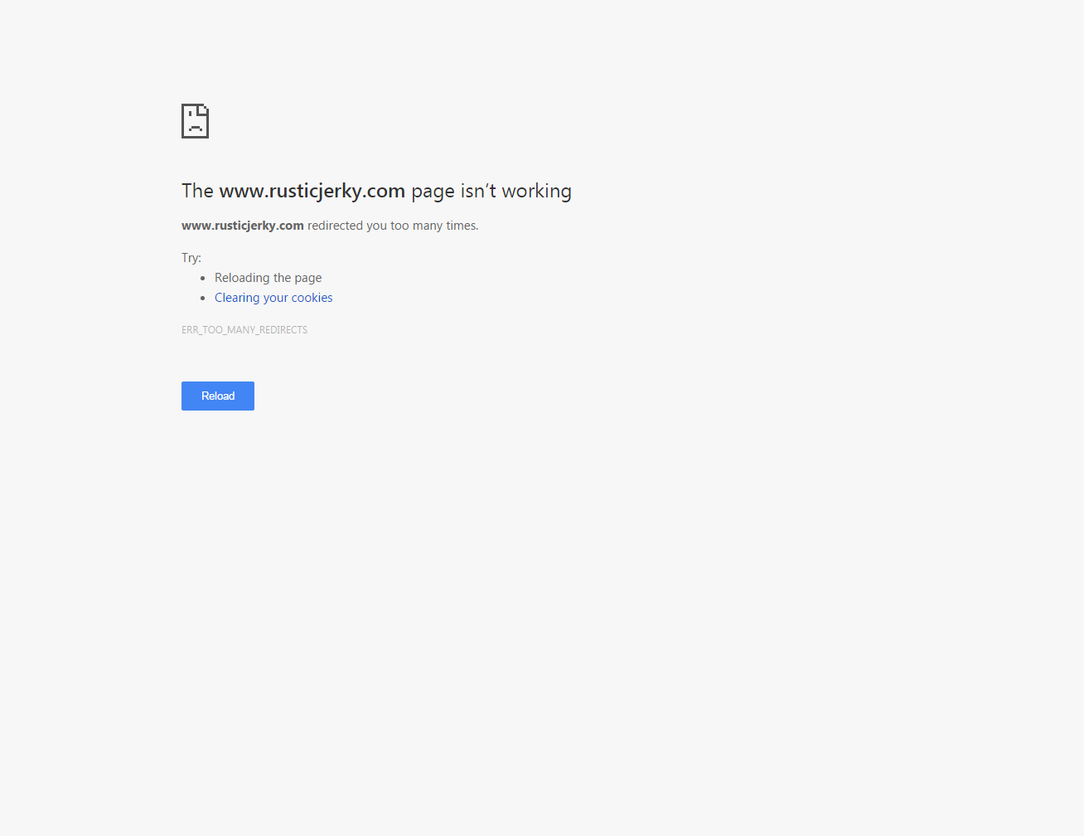The height and width of the screenshot is (836, 1084).
Task: Click the word "The" starting the heading
Action: coord(197,191)
